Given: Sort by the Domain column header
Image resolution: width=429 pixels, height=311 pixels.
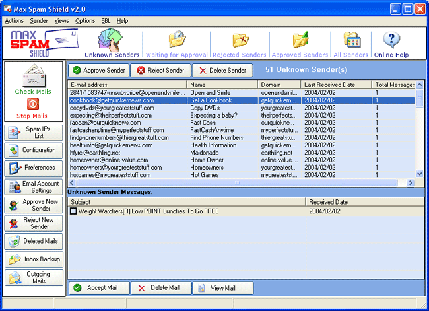Looking at the screenshot, I should point(279,85).
